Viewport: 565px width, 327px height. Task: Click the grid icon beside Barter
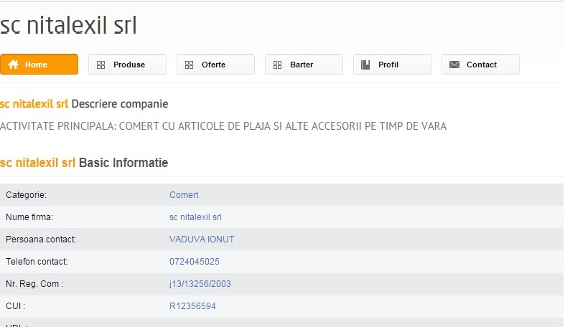[x=278, y=65]
